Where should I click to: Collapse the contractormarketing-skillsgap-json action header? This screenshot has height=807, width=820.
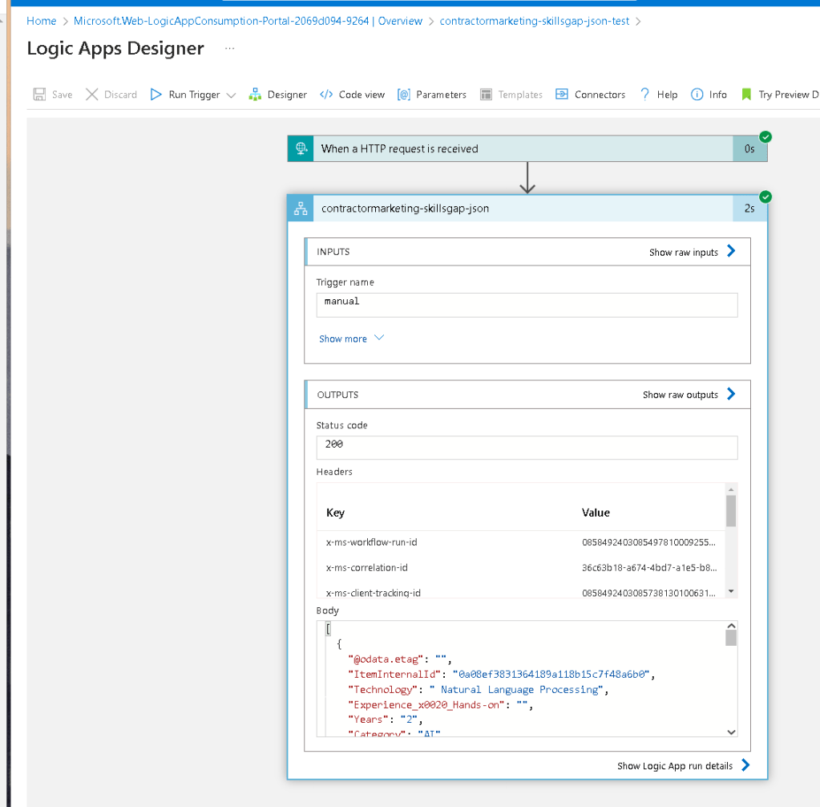tap(527, 209)
